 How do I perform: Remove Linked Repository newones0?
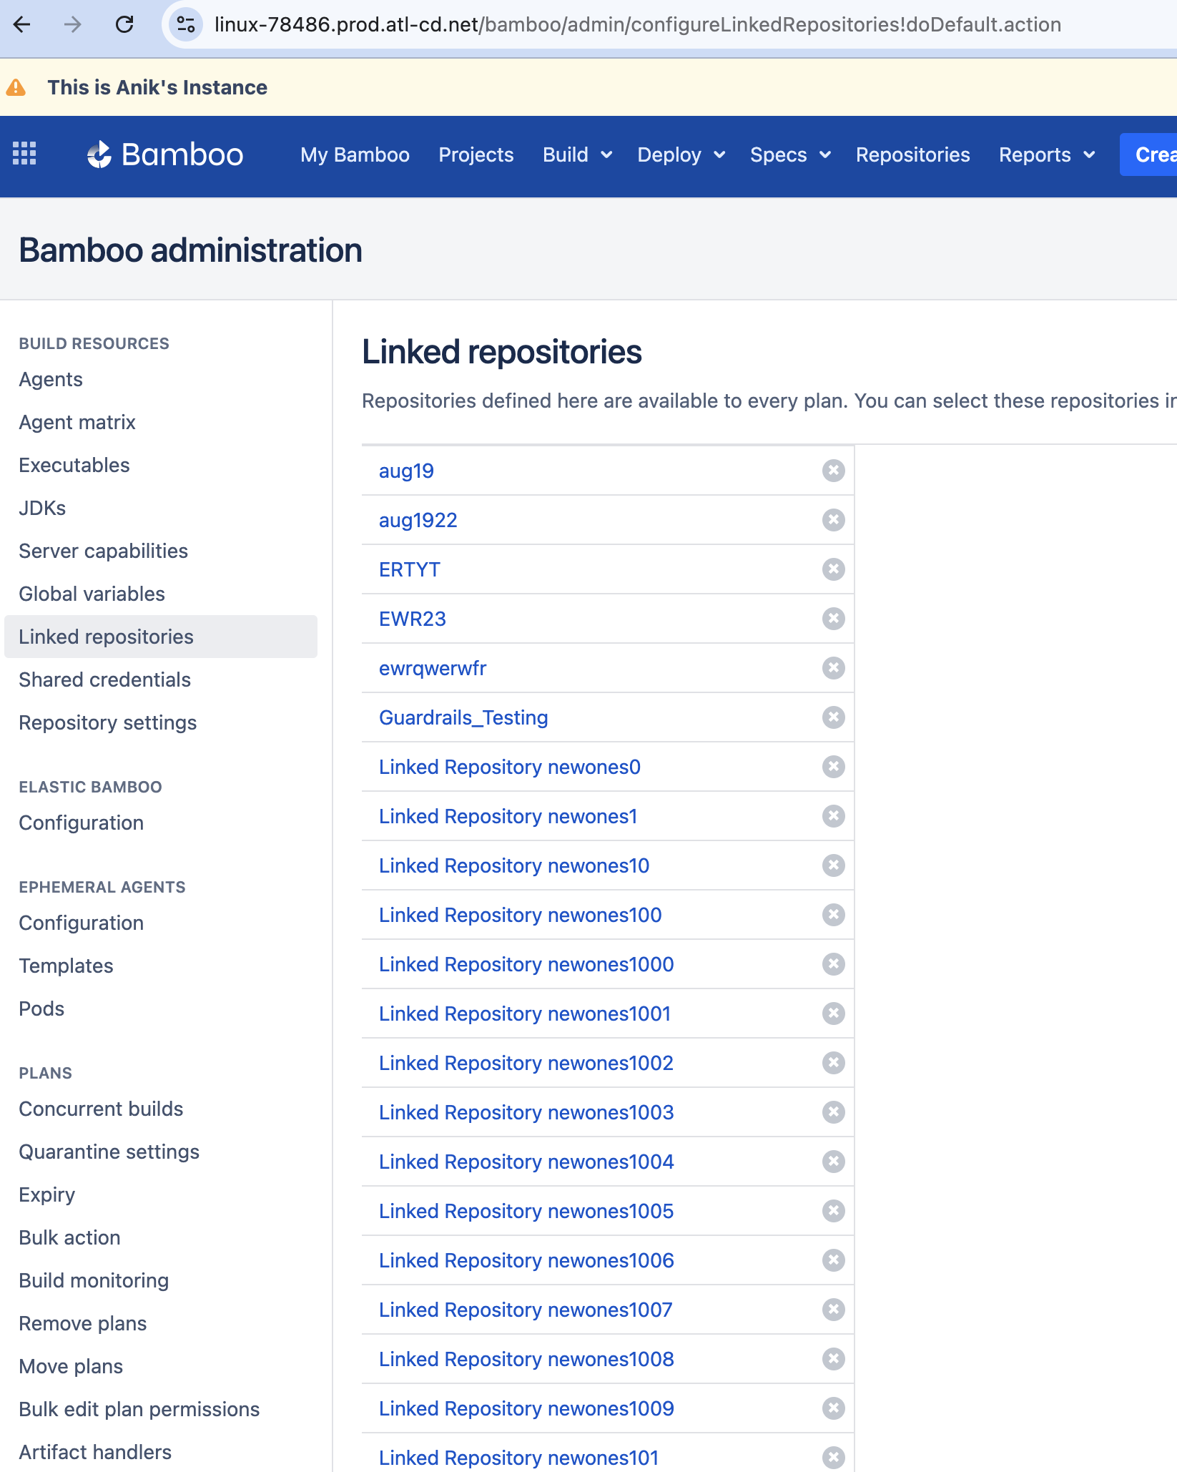[x=833, y=767]
